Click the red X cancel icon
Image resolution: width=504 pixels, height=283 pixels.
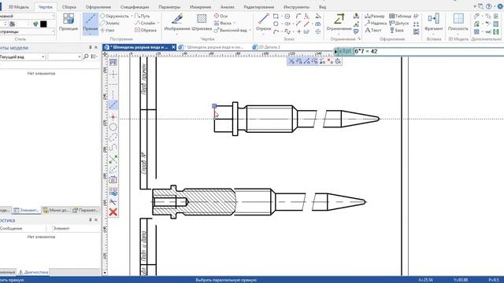click(x=113, y=211)
